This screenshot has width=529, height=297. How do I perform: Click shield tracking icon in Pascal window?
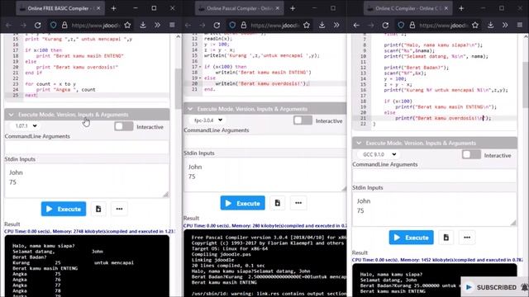(x=232, y=25)
